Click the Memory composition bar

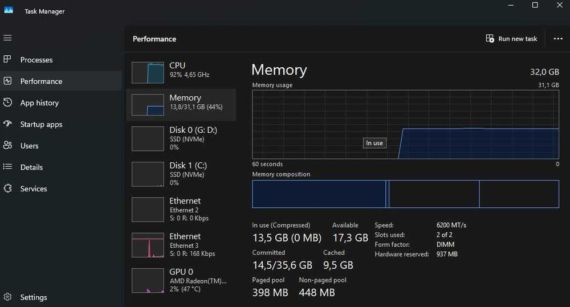(405, 194)
